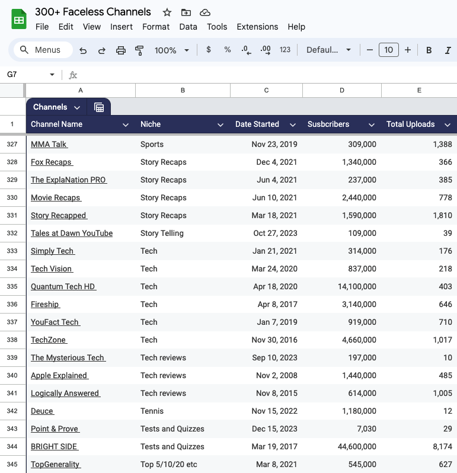Screen dimensions: 457x473
Task: Open the MMA Talk channel link
Action: 49,144
